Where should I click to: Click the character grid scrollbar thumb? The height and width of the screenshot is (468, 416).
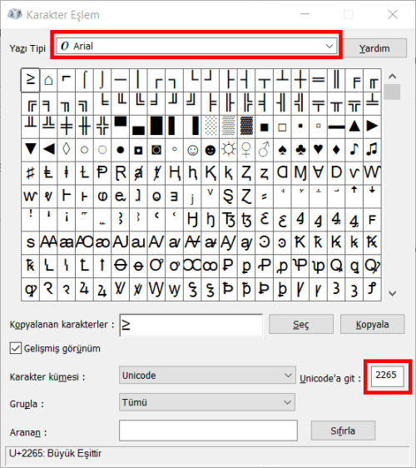(x=392, y=92)
